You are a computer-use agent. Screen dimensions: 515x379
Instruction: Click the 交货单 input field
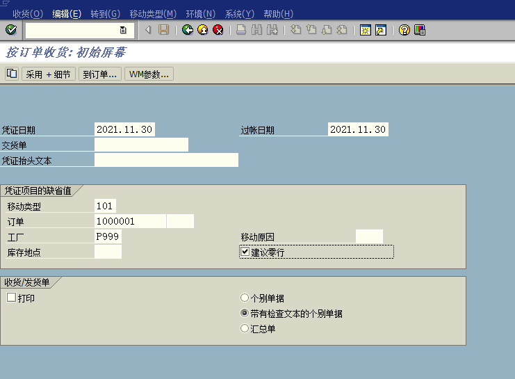pyautogui.click(x=141, y=145)
